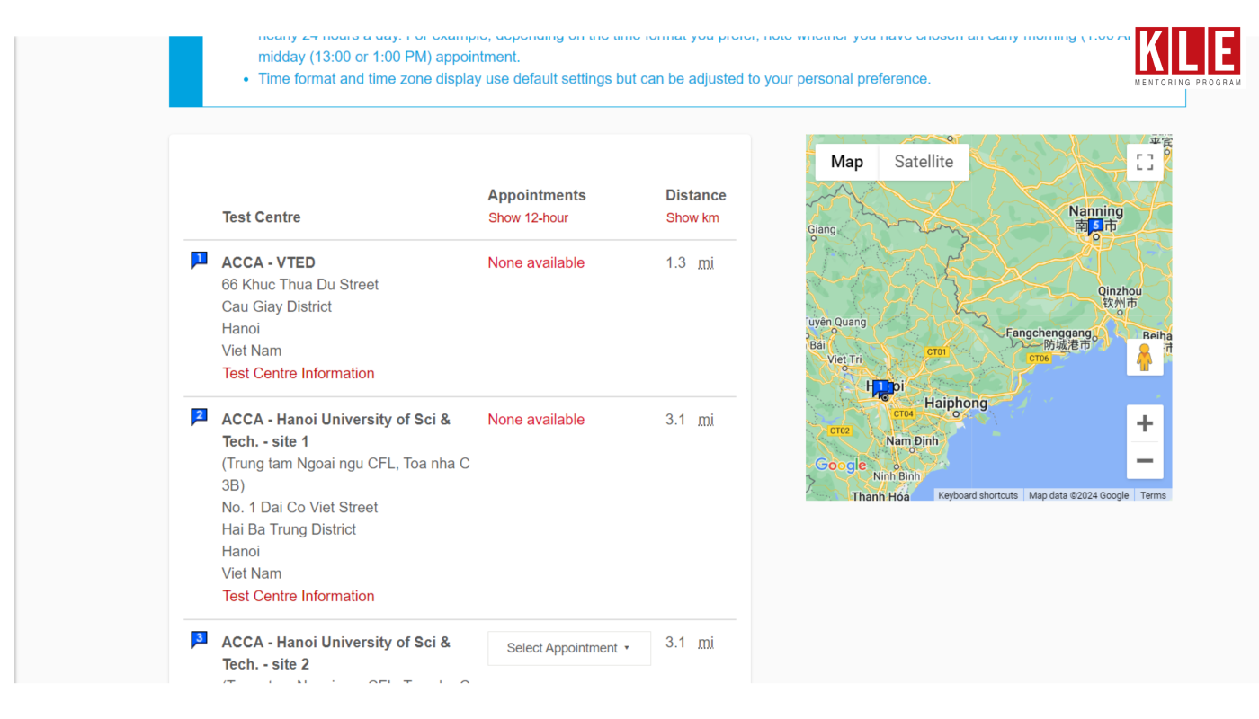Show distance in km
The image size is (1259, 719).
point(692,217)
